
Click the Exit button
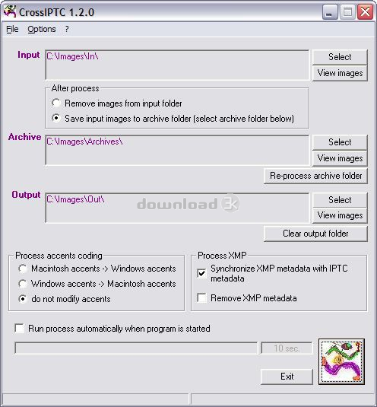click(287, 377)
